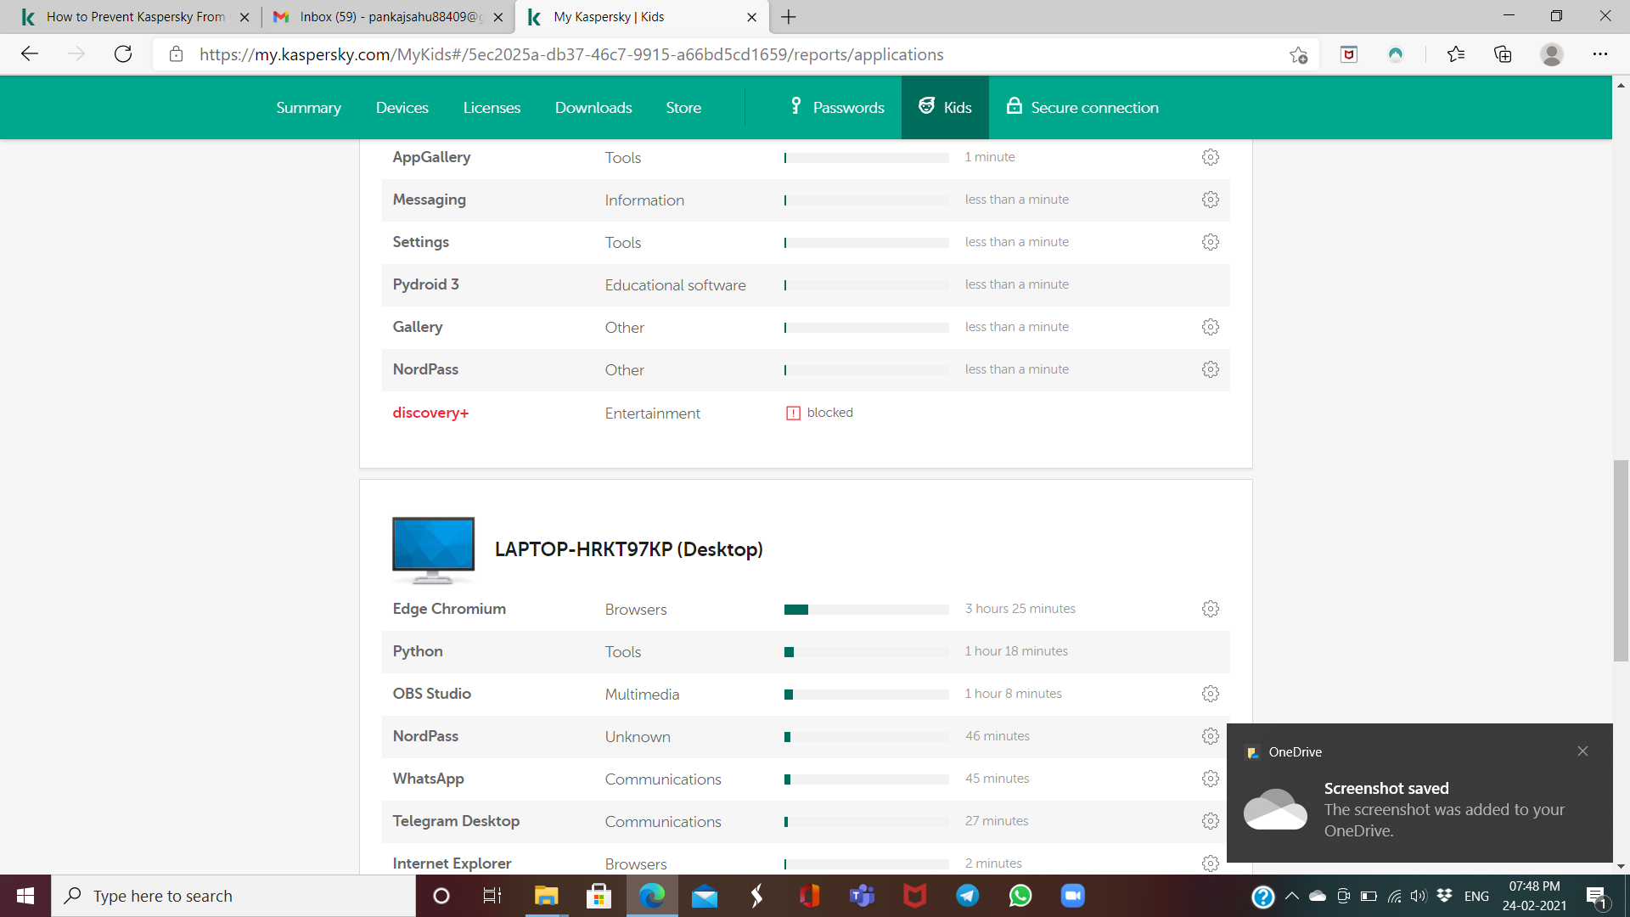Click the browser profile avatar
1630x917 pixels.
coord(1551,54)
